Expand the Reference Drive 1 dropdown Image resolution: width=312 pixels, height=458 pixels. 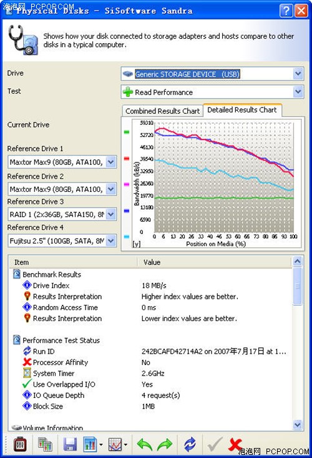111,162
